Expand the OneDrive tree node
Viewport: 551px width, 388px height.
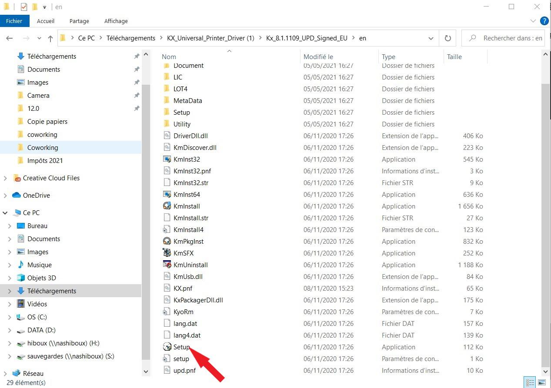(5, 196)
